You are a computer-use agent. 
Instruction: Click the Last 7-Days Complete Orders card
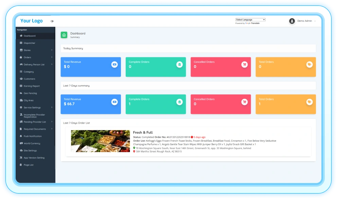coord(156,104)
